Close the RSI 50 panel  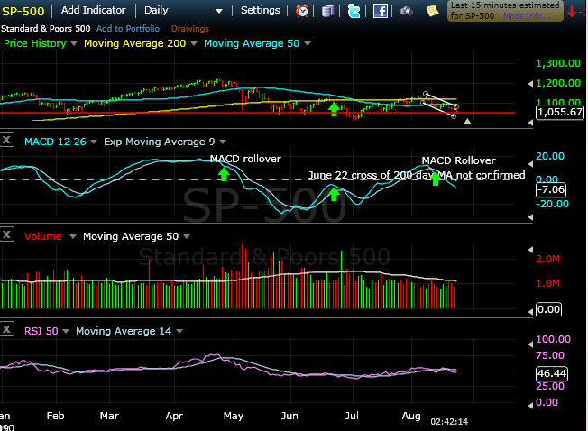tap(7, 330)
